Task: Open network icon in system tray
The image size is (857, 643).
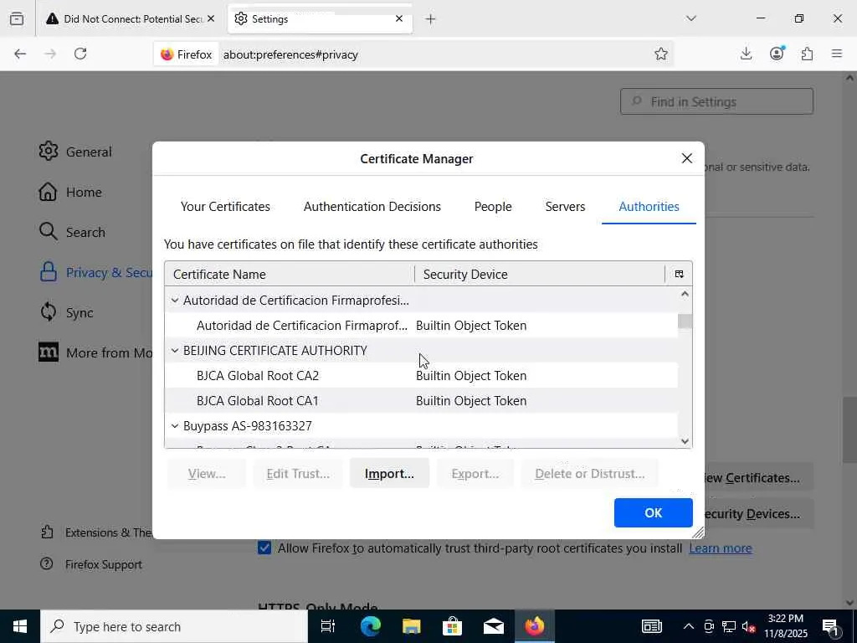Action: 729,626
